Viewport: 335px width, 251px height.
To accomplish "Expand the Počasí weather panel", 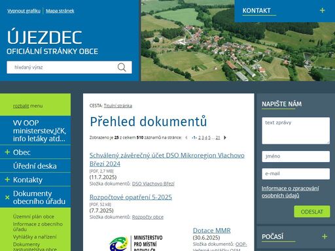I will pyautogui.click(x=325, y=237).
